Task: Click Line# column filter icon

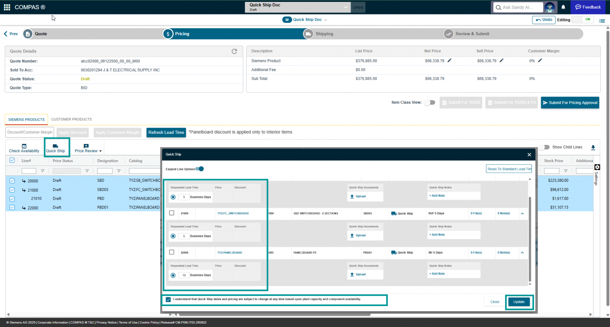Action: coord(42,171)
